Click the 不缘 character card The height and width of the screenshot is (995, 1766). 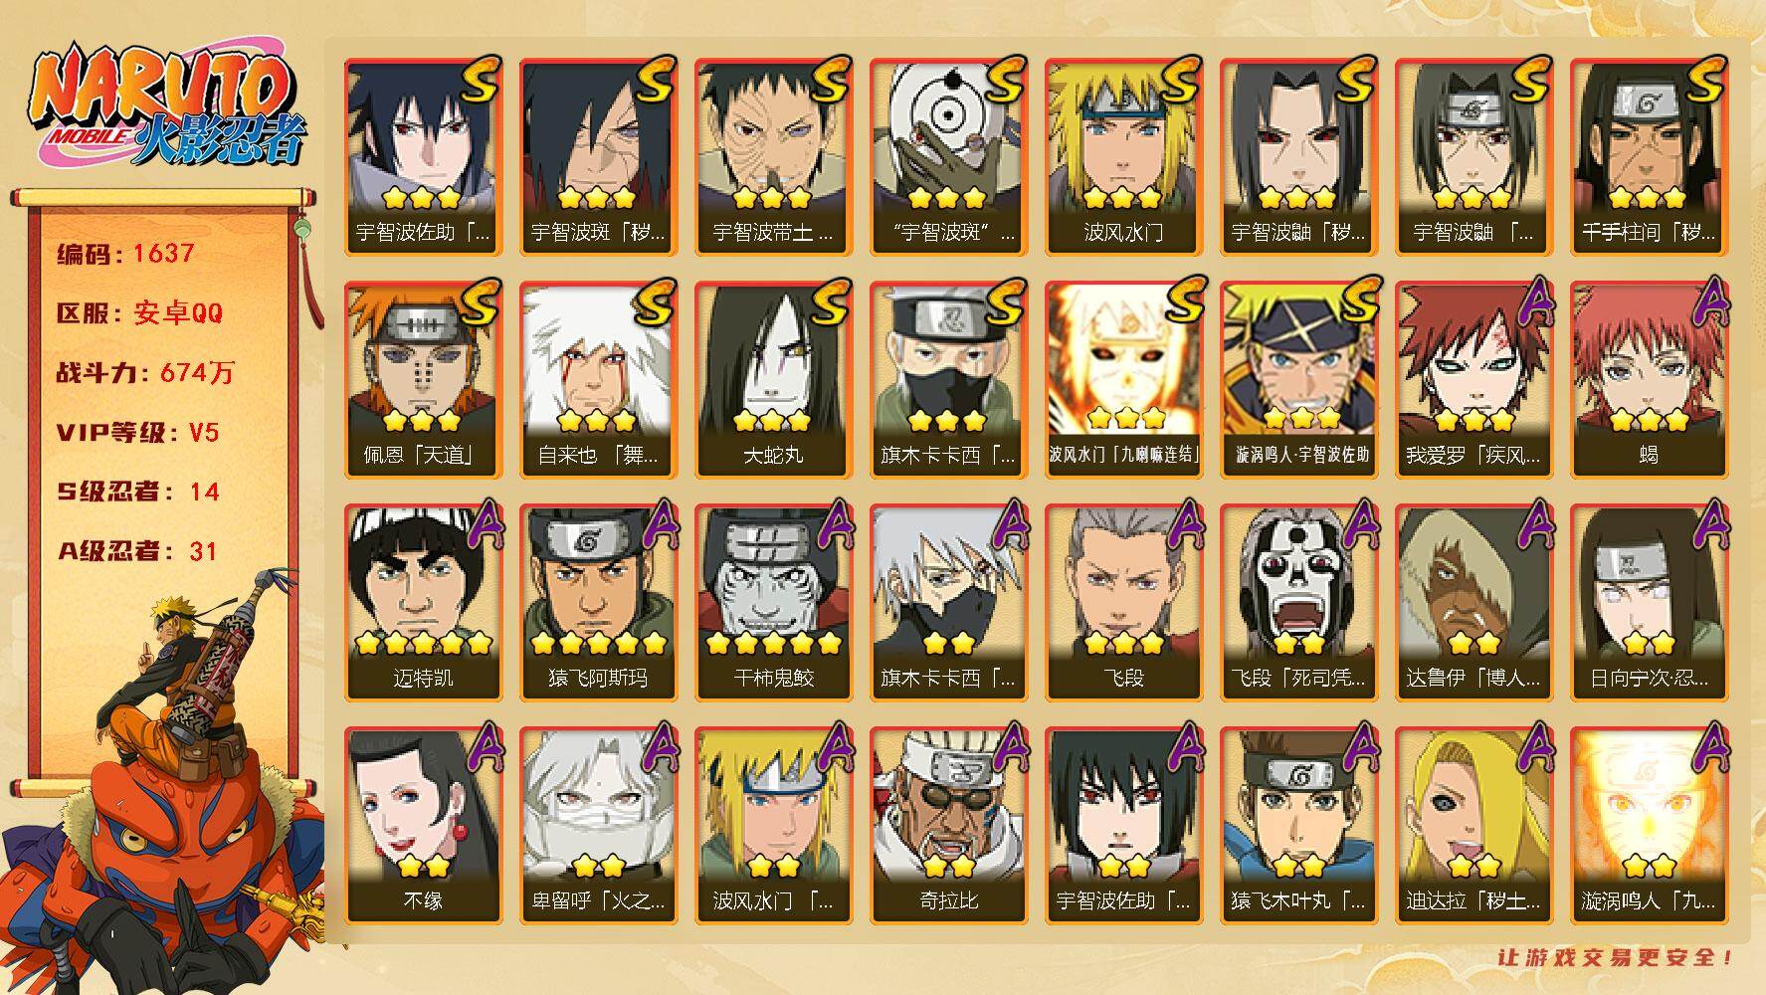(x=423, y=825)
